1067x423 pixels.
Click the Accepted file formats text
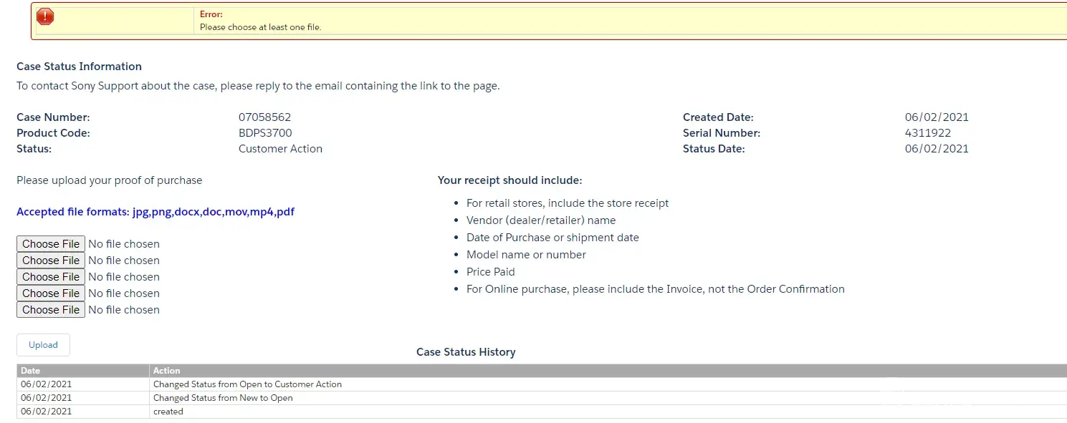coord(155,212)
